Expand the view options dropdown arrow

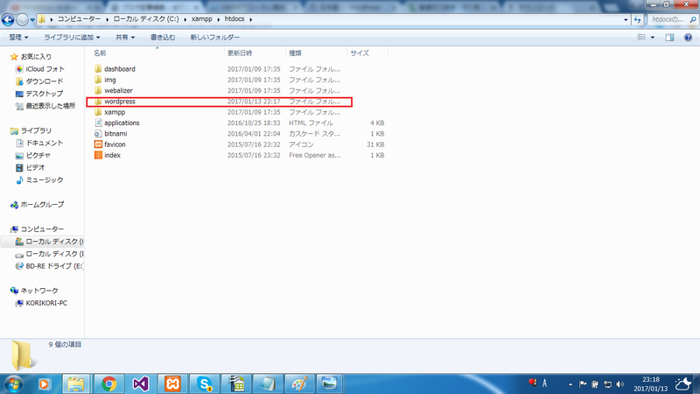(652, 38)
